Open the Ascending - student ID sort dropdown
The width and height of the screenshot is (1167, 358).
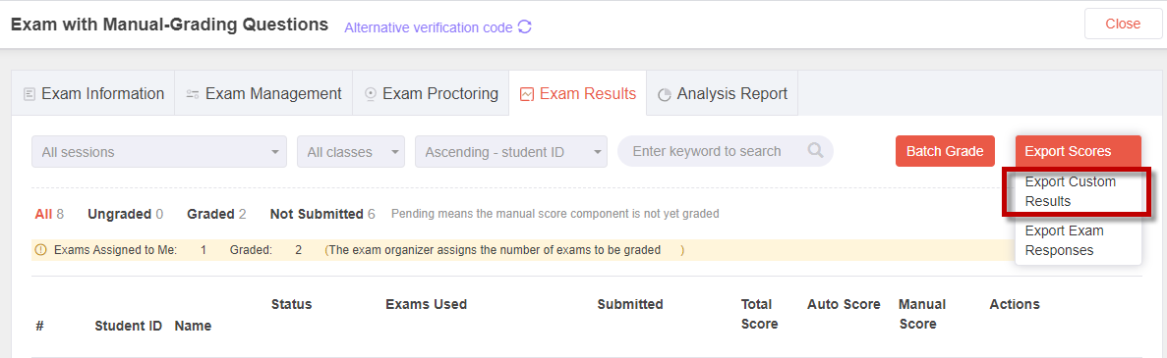coord(511,151)
